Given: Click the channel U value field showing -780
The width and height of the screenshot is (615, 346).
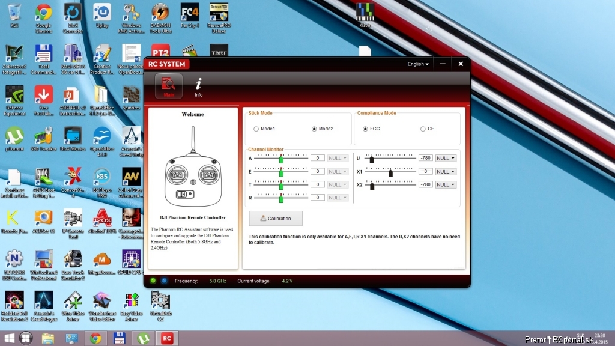Looking at the screenshot, I should (426, 158).
